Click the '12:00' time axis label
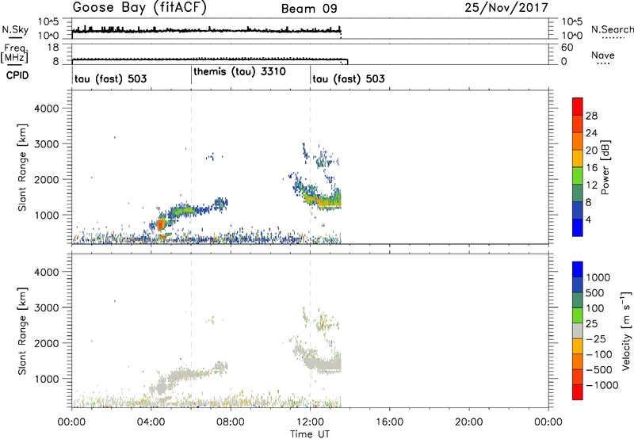Image resolution: width=634 pixels, height=439 pixels. coord(310,422)
